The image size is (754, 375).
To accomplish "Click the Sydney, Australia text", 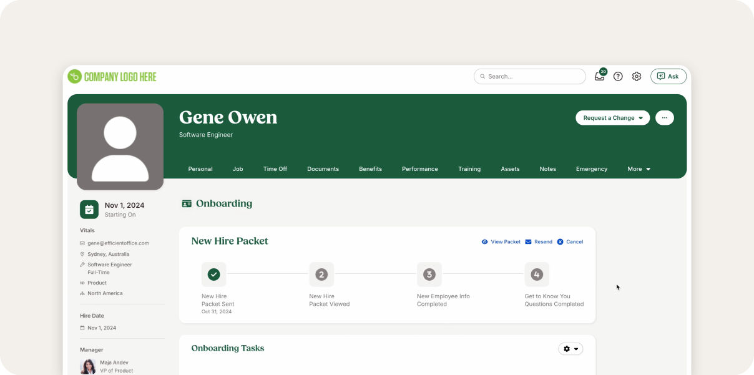I will click(109, 254).
